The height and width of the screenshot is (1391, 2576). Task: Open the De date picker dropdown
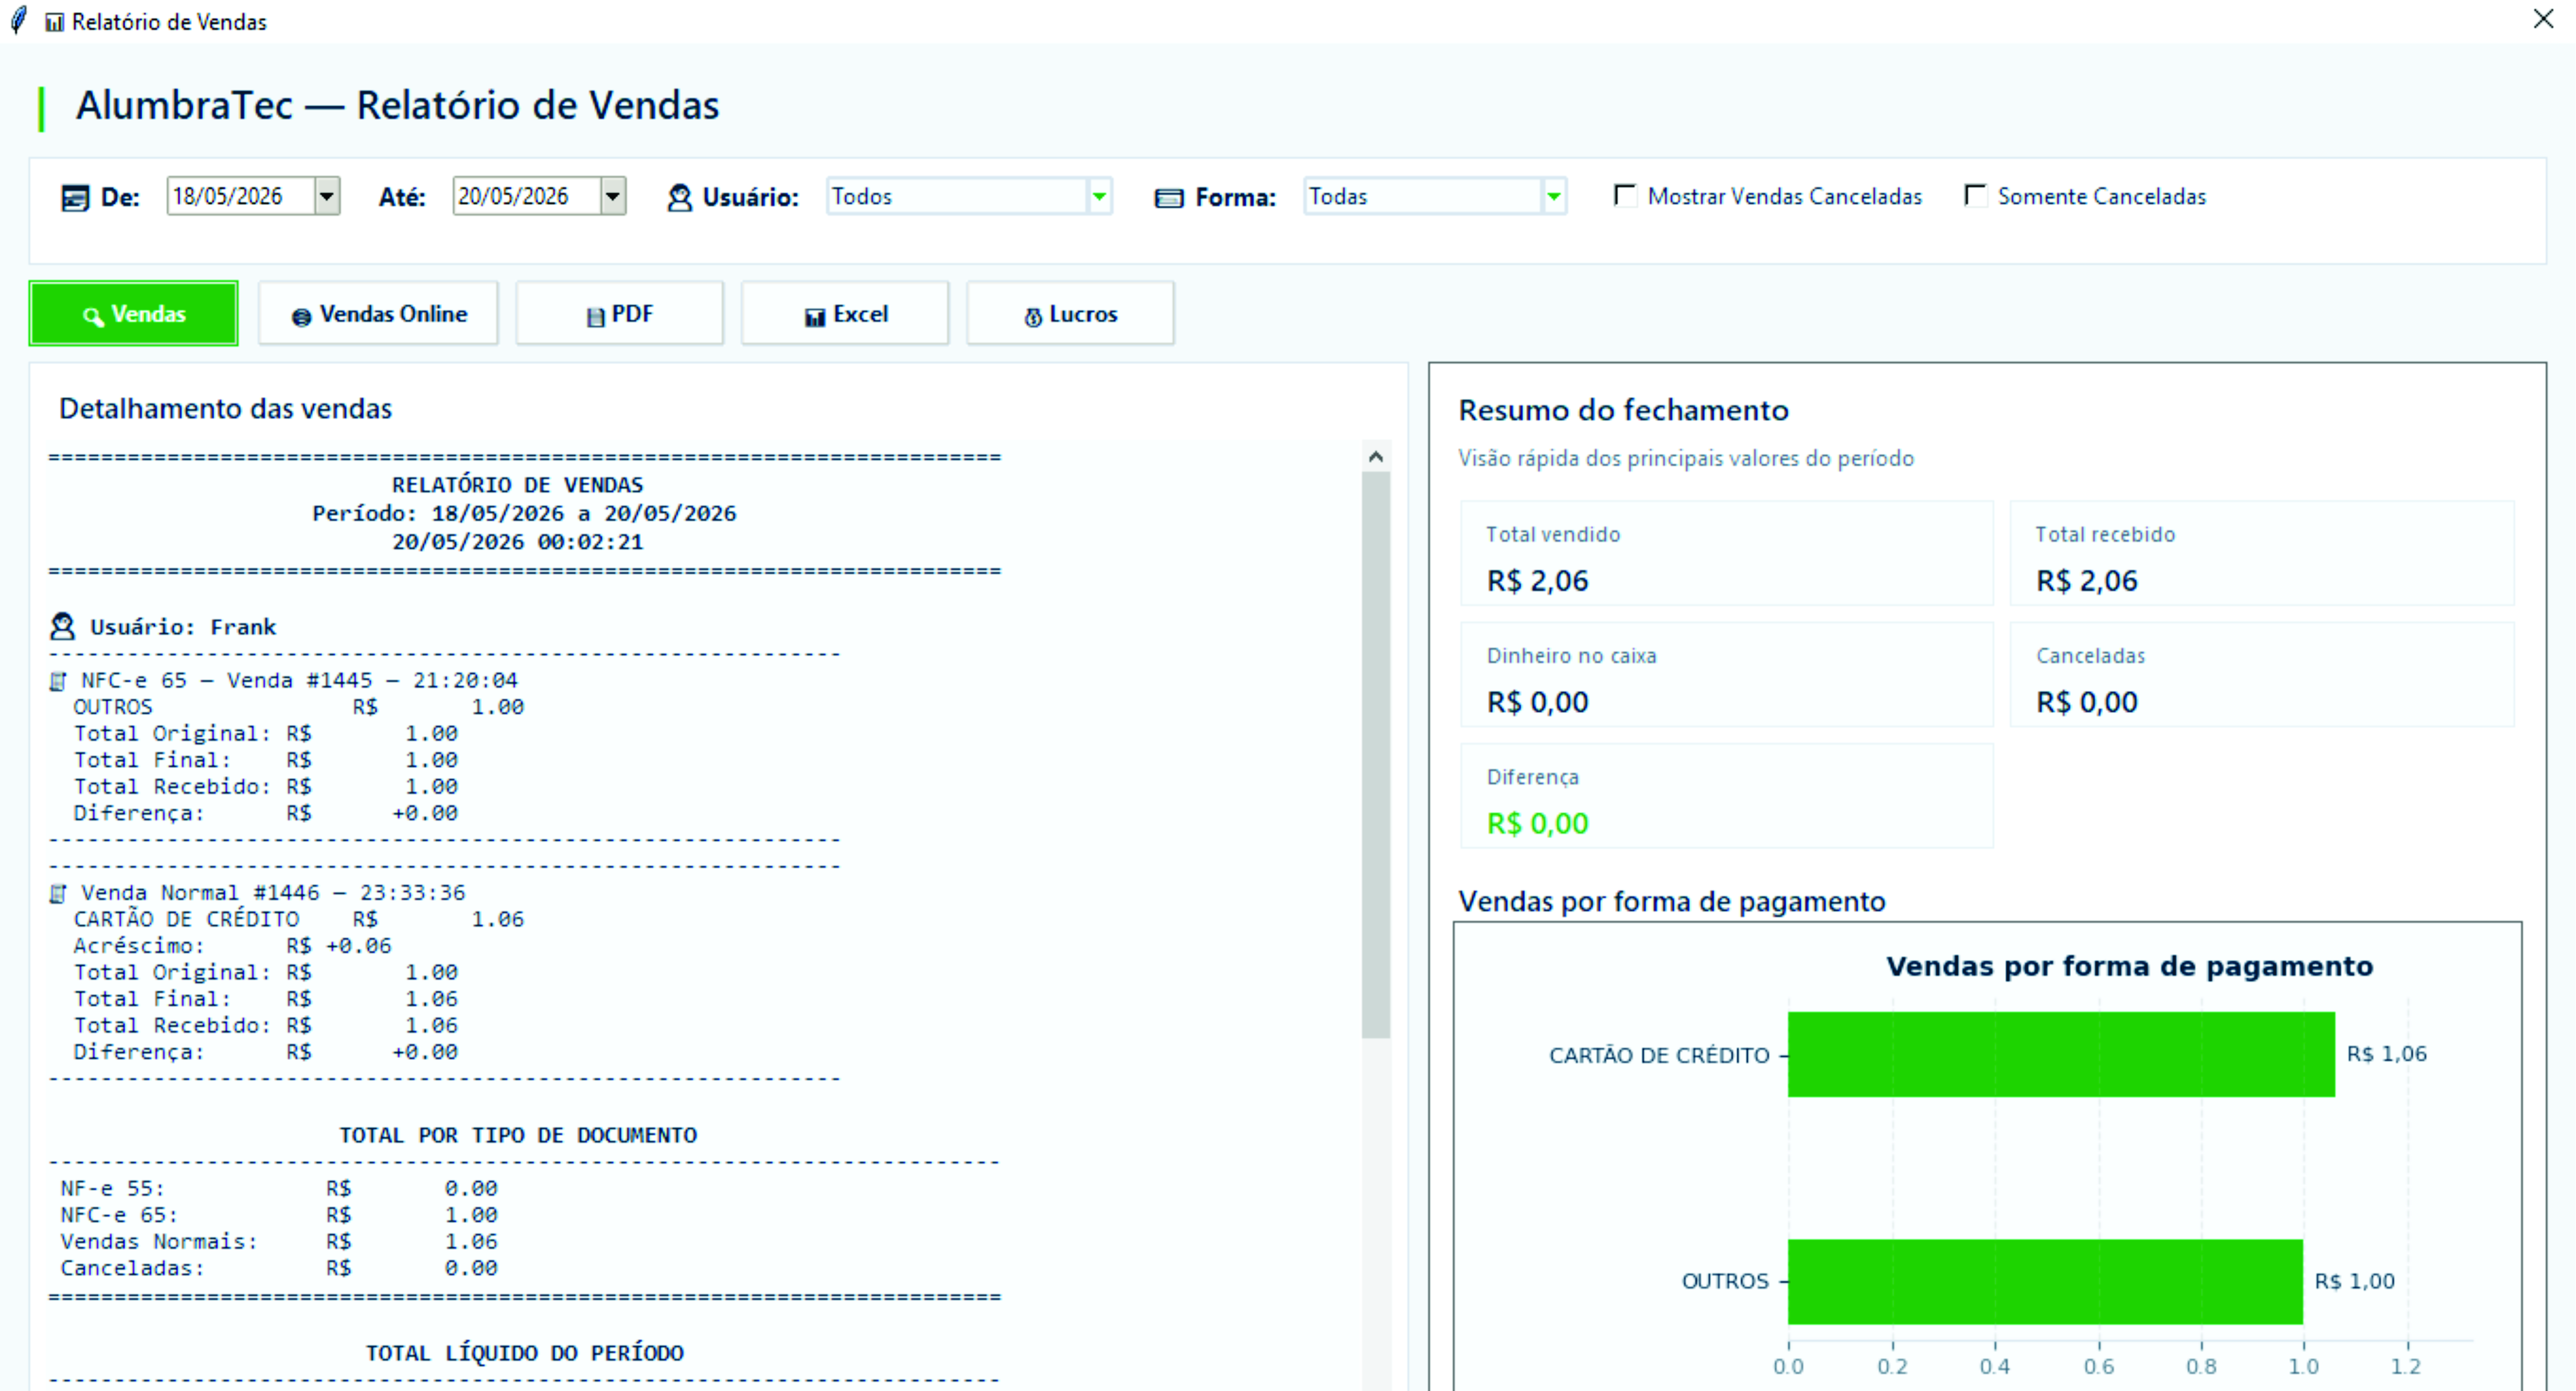tap(327, 196)
